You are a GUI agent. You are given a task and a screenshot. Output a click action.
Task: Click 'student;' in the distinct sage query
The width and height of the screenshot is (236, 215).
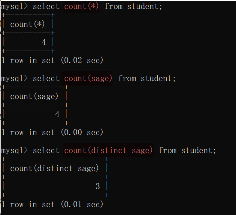coord(199,150)
